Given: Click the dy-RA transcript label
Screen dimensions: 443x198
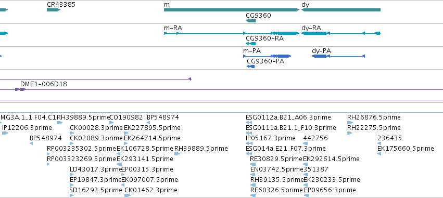Looking at the screenshot, I should coord(311,28).
